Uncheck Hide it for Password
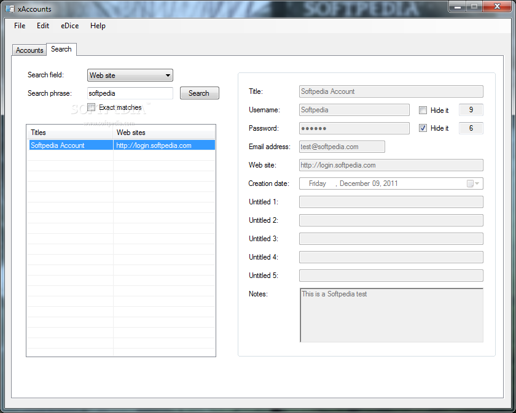This screenshot has height=413, width=516. point(423,128)
